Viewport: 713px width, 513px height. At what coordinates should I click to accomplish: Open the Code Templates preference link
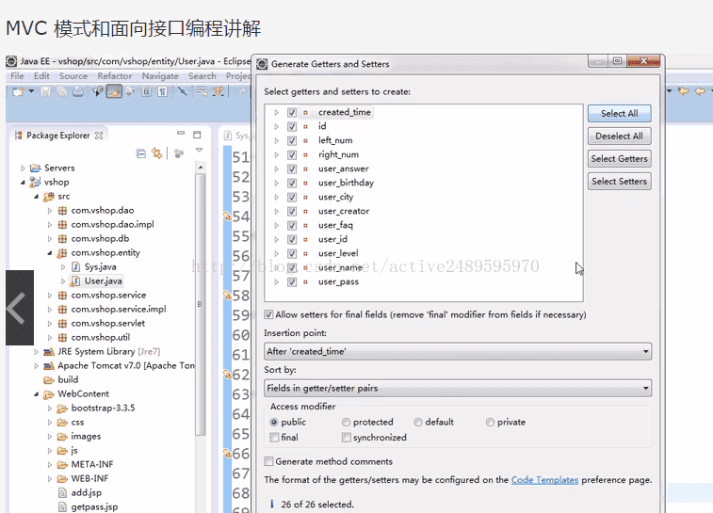point(544,480)
